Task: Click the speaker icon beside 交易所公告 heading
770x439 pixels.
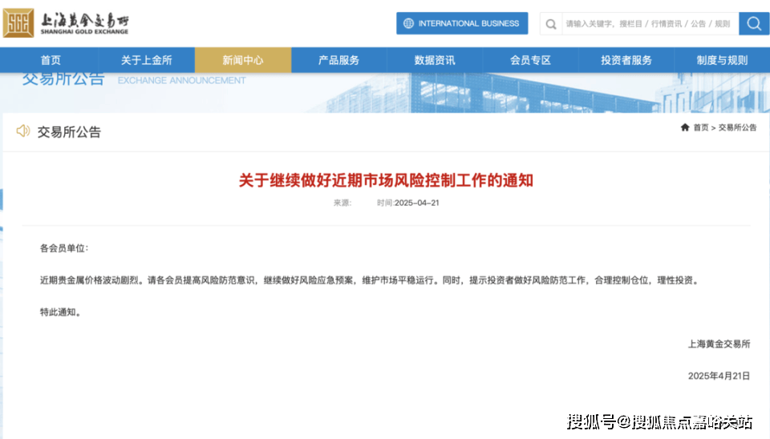Action: [x=23, y=131]
